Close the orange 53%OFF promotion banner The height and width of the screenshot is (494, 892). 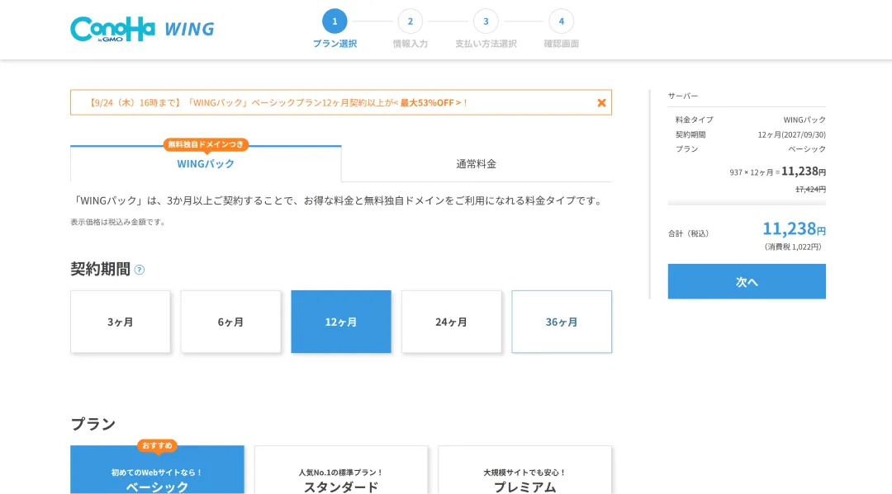point(601,103)
